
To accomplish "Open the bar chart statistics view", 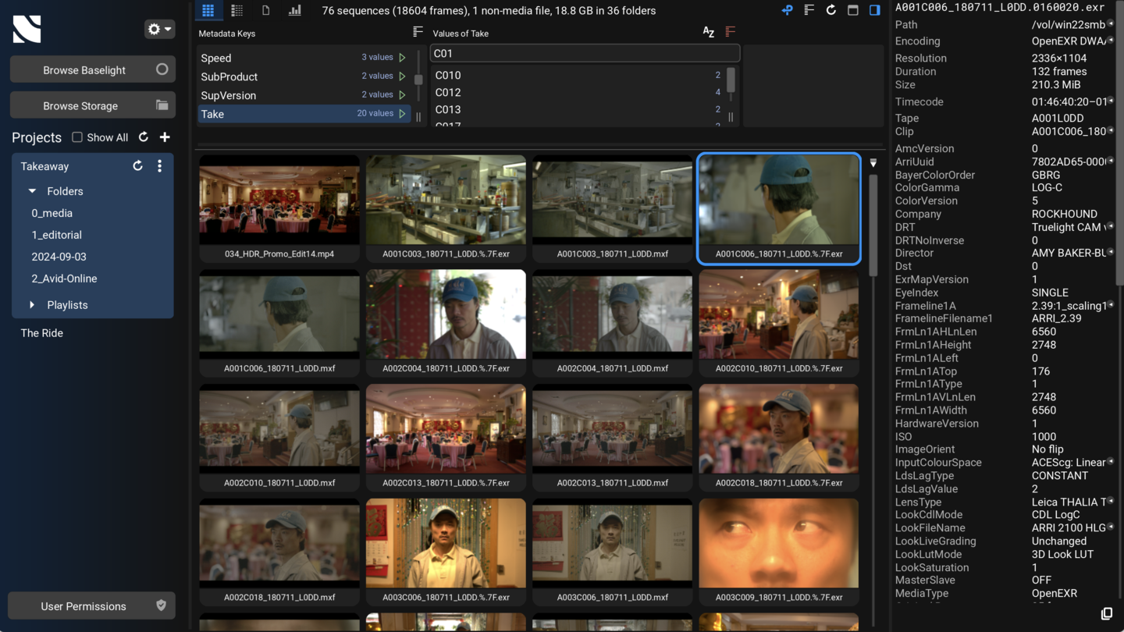I will click(295, 11).
